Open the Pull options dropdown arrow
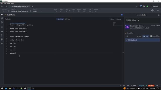The image size is (161, 90). [x=70, y=10]
